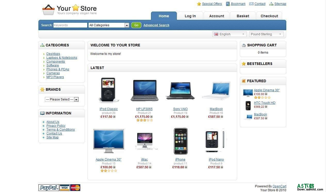Click the Keywords search input field

pos(70,25)
